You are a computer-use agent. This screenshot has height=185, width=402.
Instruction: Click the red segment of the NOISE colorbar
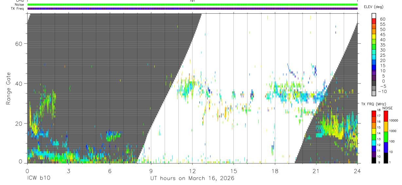click(x=385, y=116)
